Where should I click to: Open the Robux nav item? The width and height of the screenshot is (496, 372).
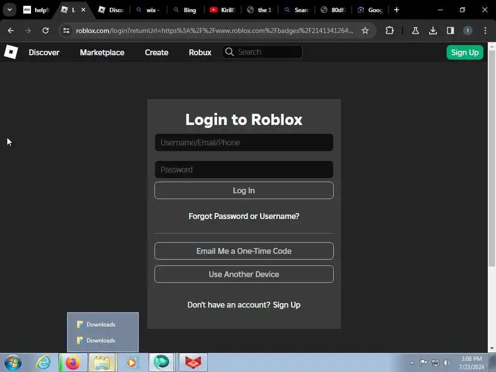[200, 52]
